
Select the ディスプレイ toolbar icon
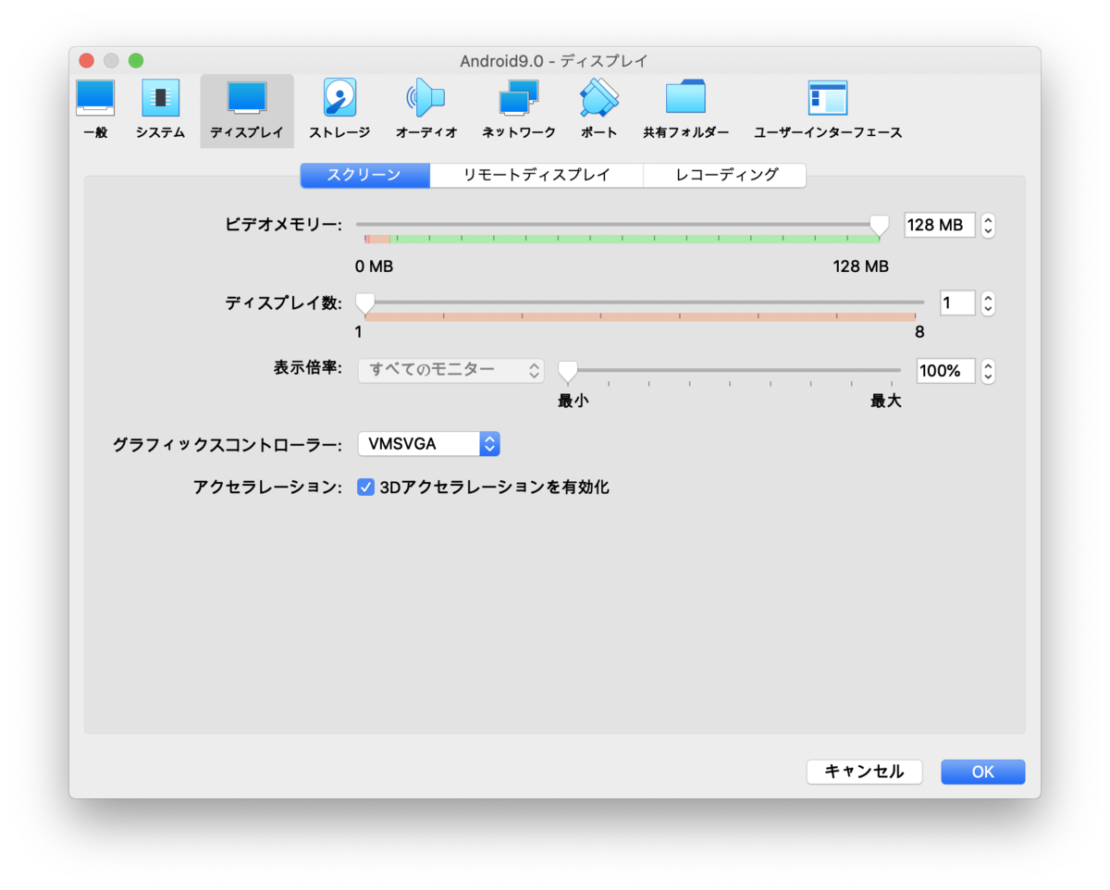click(247, 109)
